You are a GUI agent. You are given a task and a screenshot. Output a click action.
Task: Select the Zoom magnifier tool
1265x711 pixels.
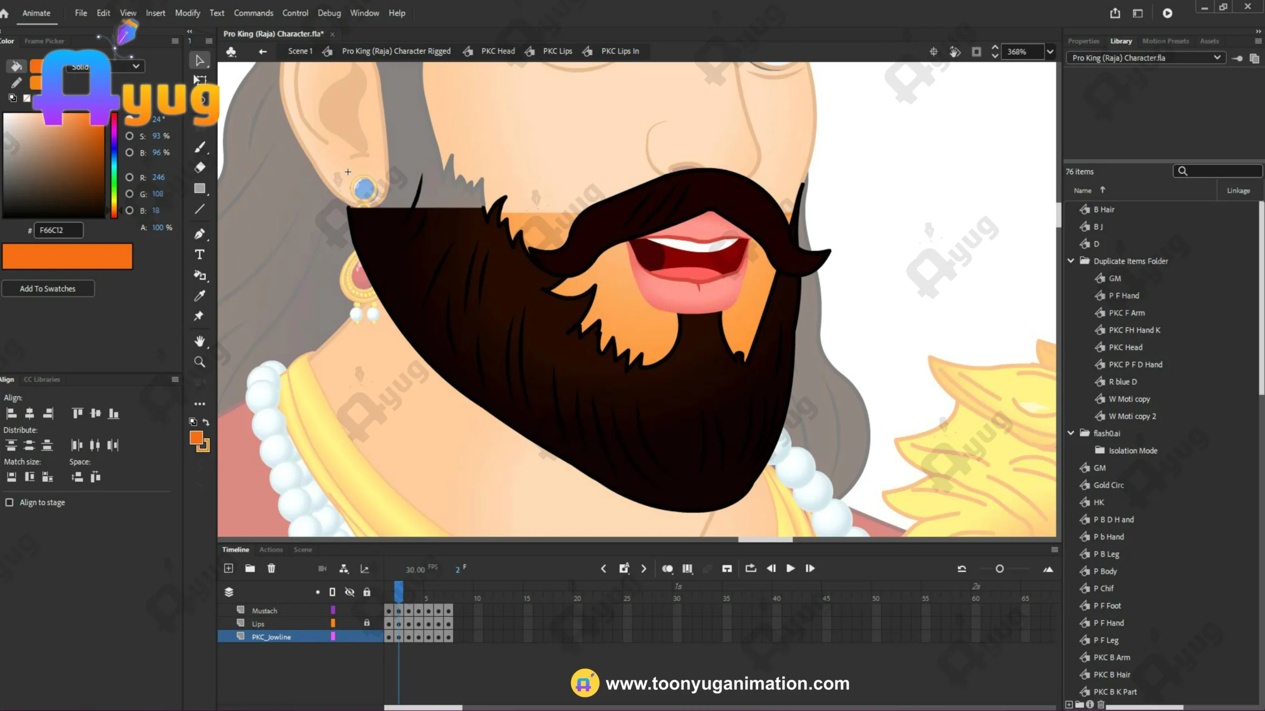coord(200,362)
